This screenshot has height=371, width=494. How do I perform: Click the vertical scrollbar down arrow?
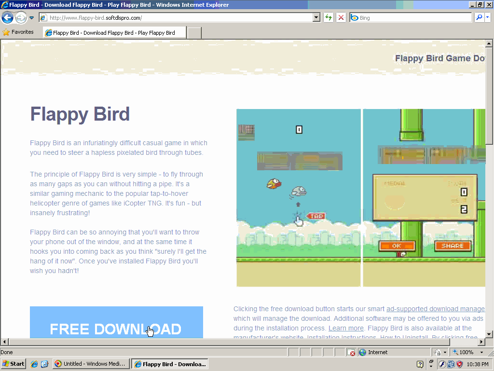pyautogui.click(x=489, y=334)
